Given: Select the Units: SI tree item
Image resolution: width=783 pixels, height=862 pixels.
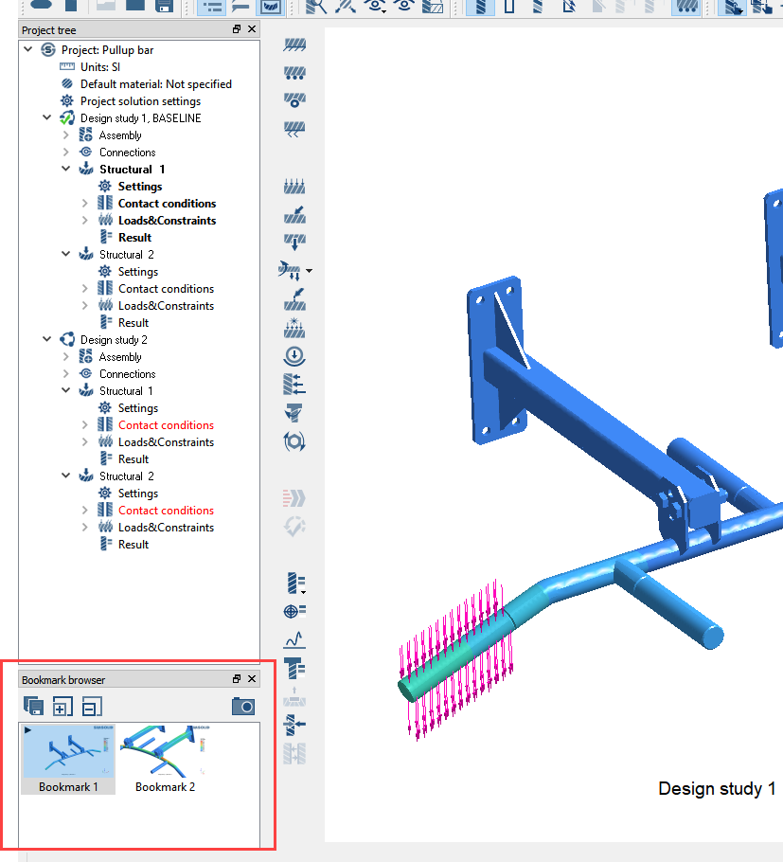Looking at the screenshot, I should coord(100,66).
